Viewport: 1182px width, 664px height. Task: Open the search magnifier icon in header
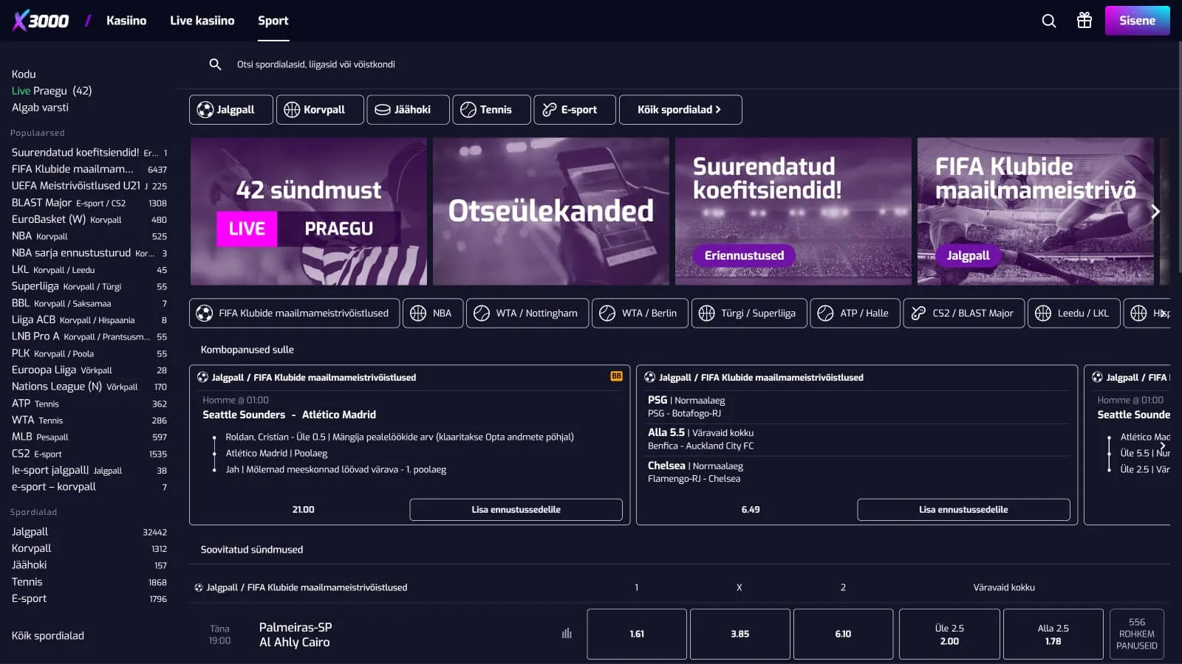(x=1048, y=21)
